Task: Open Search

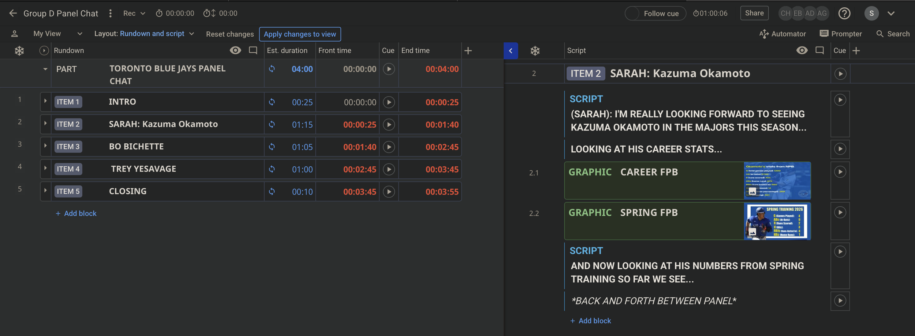Action: pos(893,34)
